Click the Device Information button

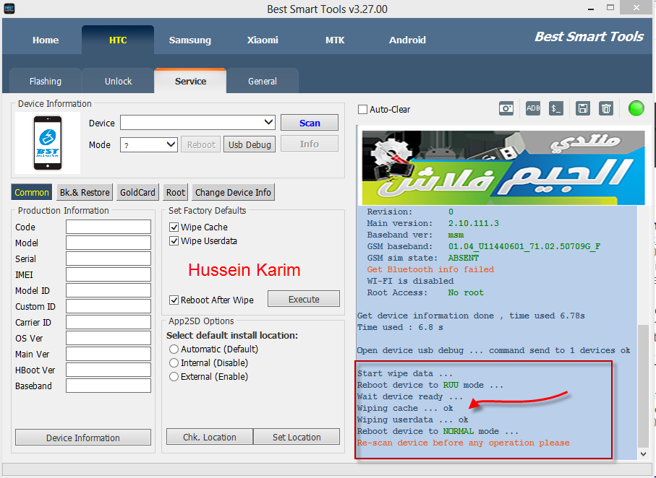click(x=83, y=438)
